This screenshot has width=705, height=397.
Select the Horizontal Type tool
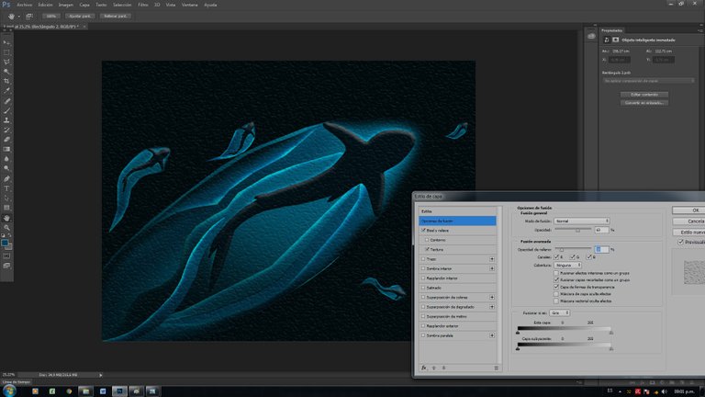[x=7, y=187]
